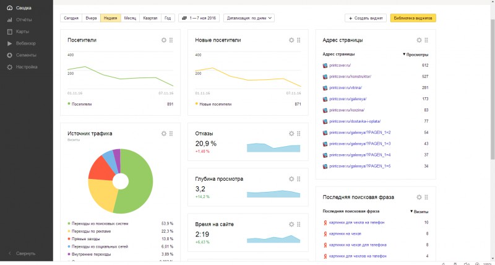Click drag handle icon of Новые посетители widget
The height and width of the screenshot is (265, 495).
(299, 40)
